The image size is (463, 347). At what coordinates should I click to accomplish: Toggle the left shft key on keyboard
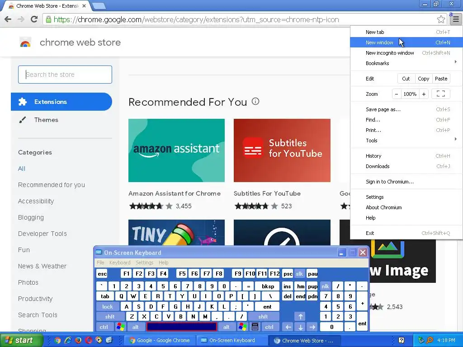tap(110, 317)
